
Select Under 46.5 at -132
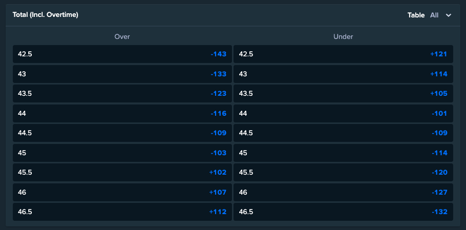(x=343, y=212)
